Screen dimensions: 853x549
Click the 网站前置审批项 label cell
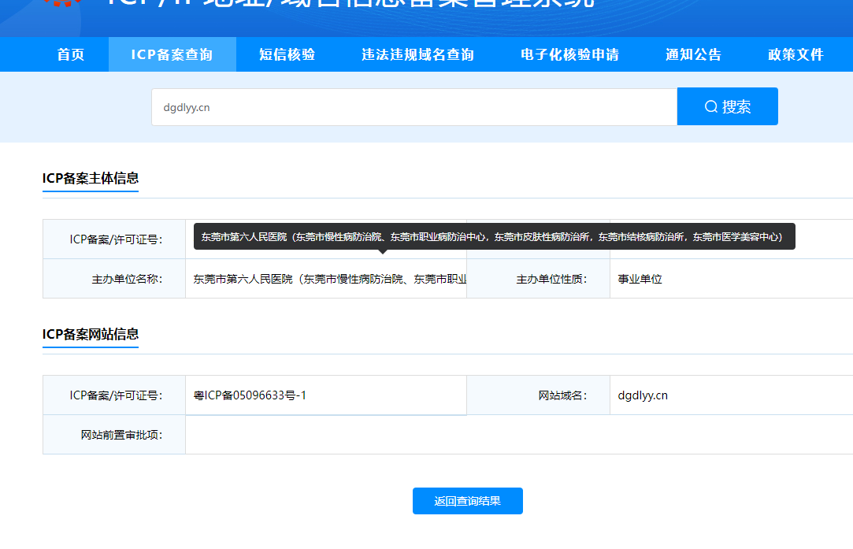point(114,435)
